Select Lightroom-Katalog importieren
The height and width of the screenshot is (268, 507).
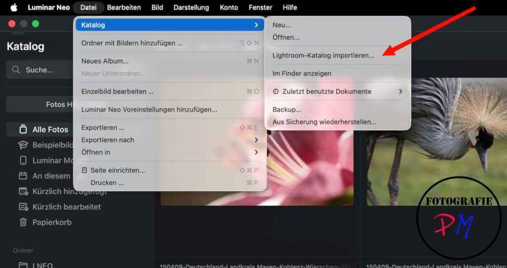[x=338, y=55]
